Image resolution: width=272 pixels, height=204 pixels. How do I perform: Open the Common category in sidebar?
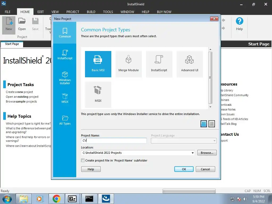pyautogui.click(x=65, y=33)
